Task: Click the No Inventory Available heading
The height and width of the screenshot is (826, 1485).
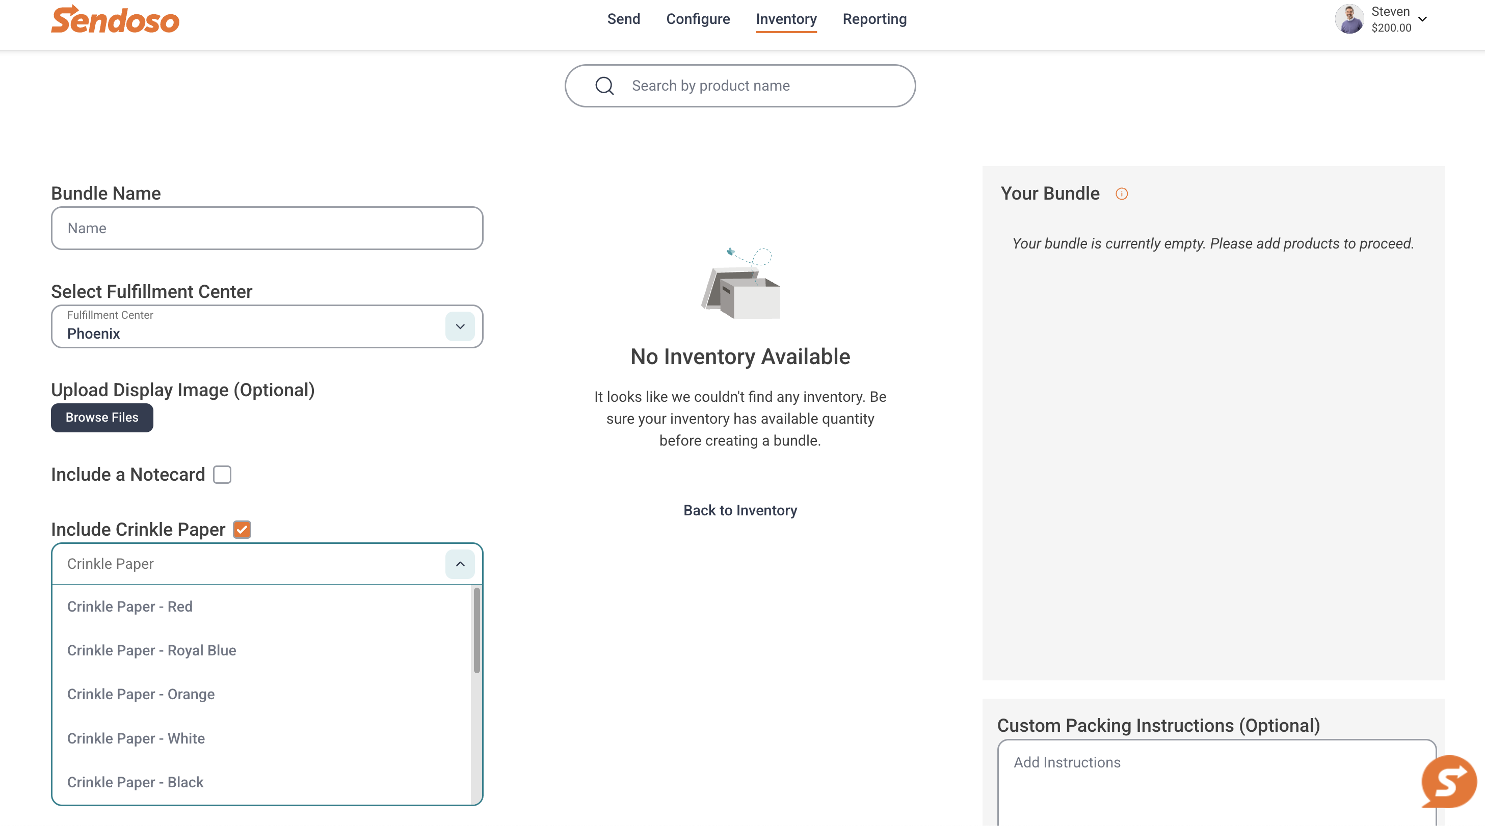Action: (x=740, y=357)
